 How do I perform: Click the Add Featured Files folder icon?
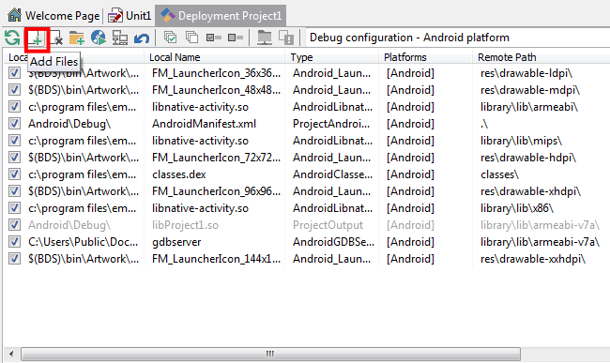(x=77, y=38)
